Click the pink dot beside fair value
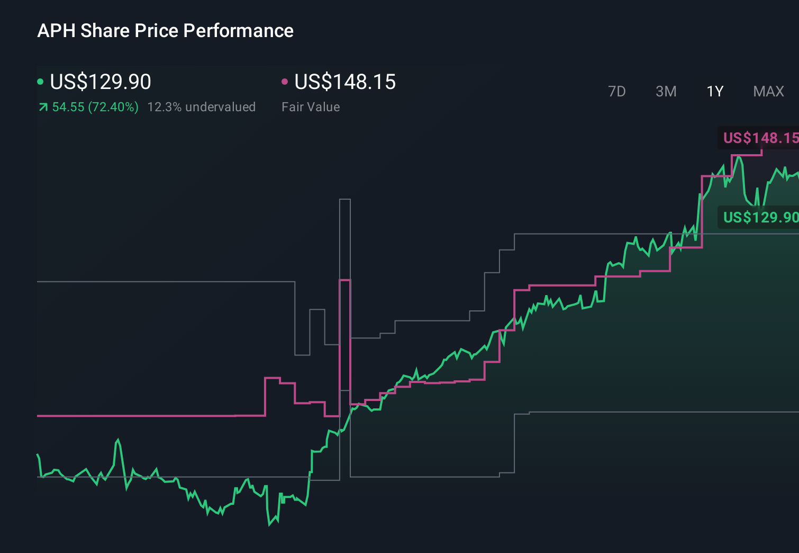799x553 pixels. (285, 82)
